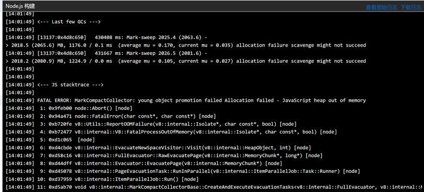Viewport: 424px width, 192px height.
Task: Select the CreateAndExecuteEvacuationTasks frame line
Action: pos(214,187)
